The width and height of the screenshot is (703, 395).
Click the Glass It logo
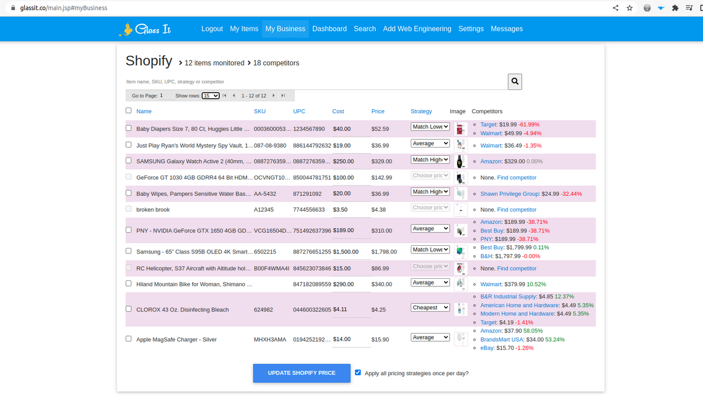click(x=146, y=29)
